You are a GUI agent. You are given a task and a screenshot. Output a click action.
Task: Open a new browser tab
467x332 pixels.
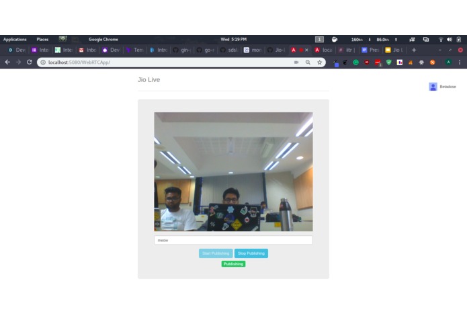pyautogui.click(x=414, y=50)
